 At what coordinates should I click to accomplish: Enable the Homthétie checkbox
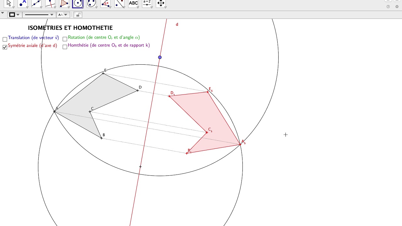65,47
